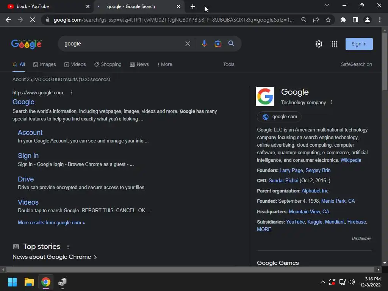The width and height of the screenshot is (388, 291).
Task: Open Chrome three-dot menu
Action: [380, 20]
